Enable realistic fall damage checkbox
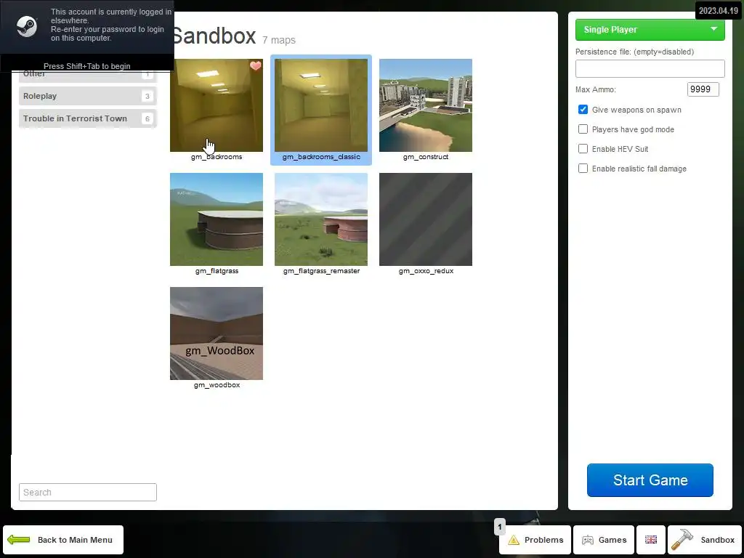 tap(583, 169)
